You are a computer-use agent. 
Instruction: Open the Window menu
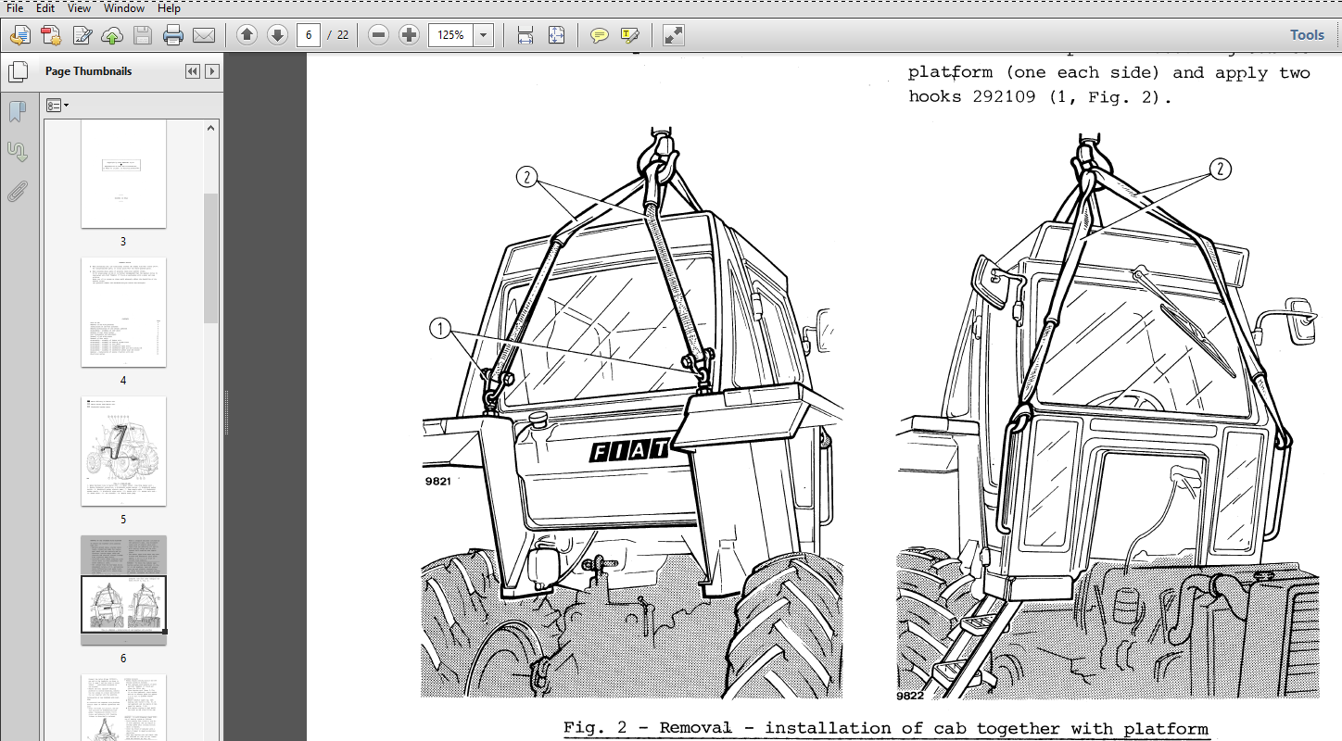pyautogui.click(x=124, y=8)
